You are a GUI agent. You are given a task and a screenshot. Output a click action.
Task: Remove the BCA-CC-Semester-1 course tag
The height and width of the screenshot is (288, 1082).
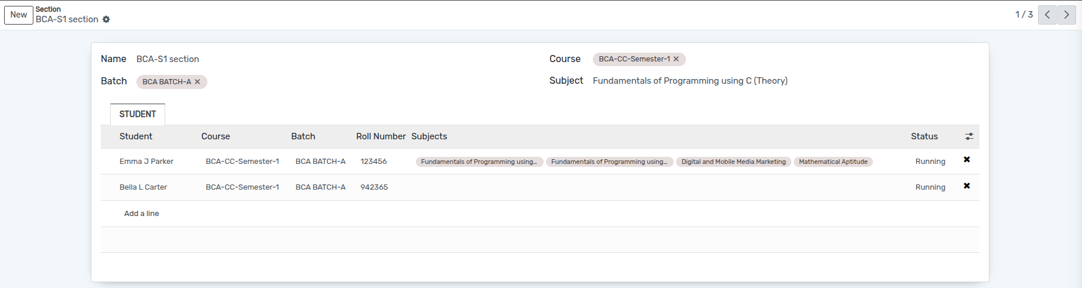tap(676, 59)
